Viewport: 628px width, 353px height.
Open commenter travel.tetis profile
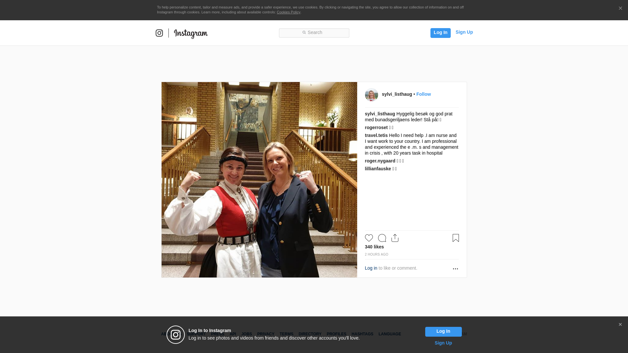376,135
